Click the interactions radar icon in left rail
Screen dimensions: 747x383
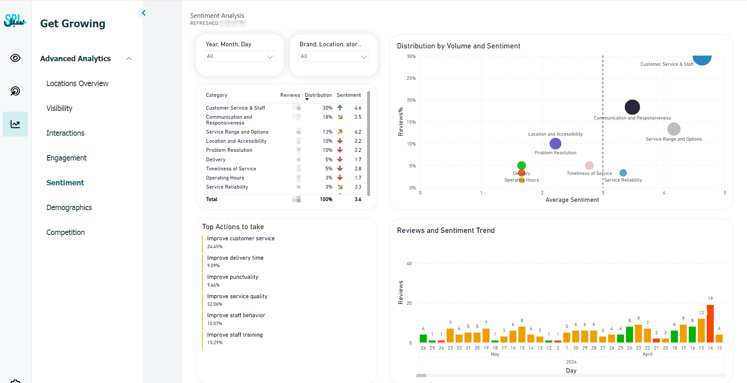point(15,91)
